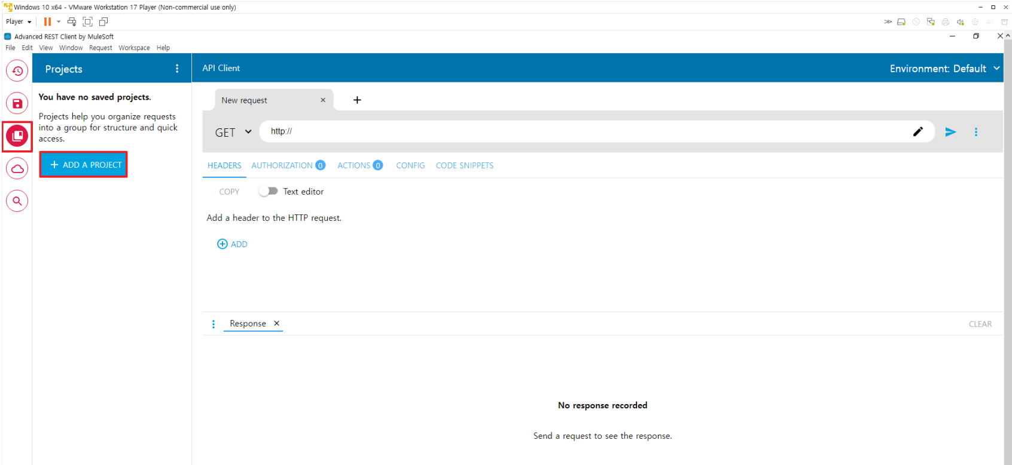Screen dimensions: 1012x465
Task: Open the VMware Player menu dropdown
Action: [x=19, y=21]
